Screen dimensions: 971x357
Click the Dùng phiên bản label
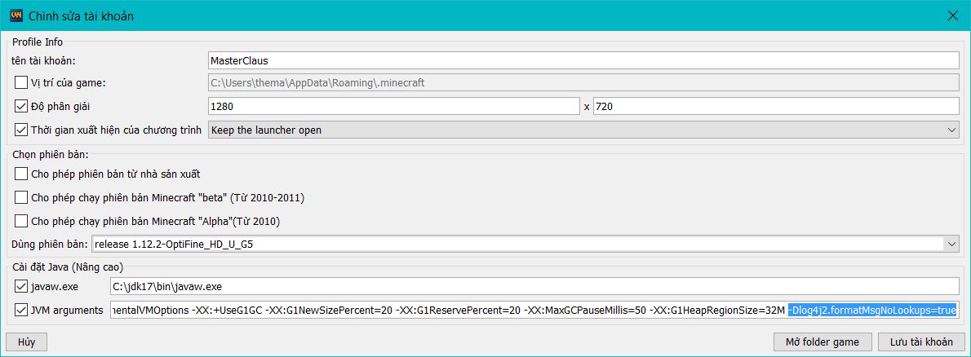pos(50,245)
